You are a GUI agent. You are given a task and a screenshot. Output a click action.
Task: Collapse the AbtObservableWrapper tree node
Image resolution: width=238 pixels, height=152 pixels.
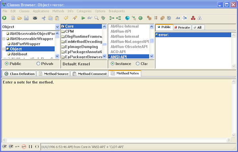[x=4, y=39]
